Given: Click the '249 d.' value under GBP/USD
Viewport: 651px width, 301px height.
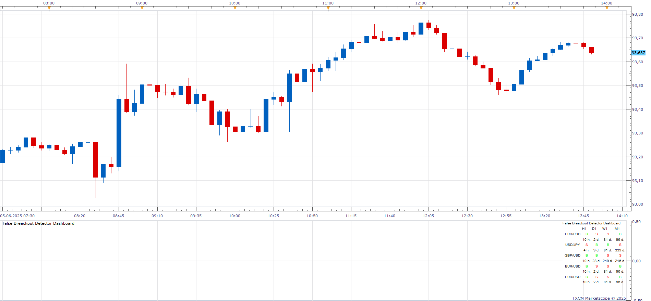Looking at the screenshot, I should pos(608,261).
